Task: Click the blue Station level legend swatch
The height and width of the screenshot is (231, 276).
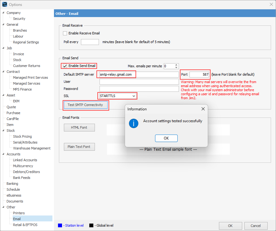Action: point(60,225)
